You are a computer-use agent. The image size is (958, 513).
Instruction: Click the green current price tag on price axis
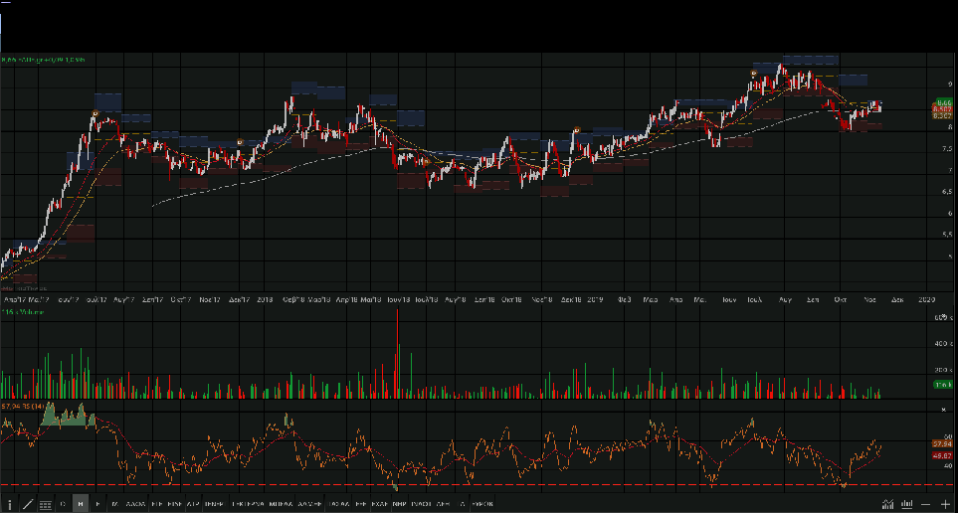(943, 102)
